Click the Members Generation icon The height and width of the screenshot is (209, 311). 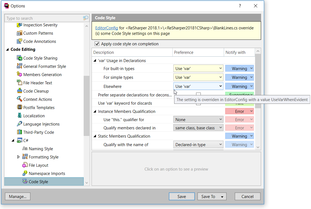[19, 74]
